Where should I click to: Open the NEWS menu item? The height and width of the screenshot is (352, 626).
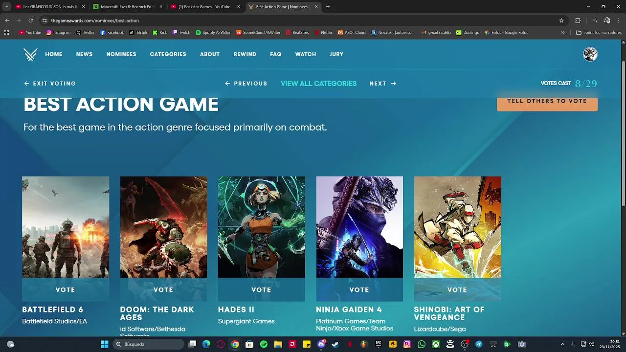pyautogui.click(x=84, y=54)
